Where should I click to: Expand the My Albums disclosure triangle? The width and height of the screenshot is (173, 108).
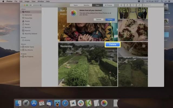click(21, 50)
